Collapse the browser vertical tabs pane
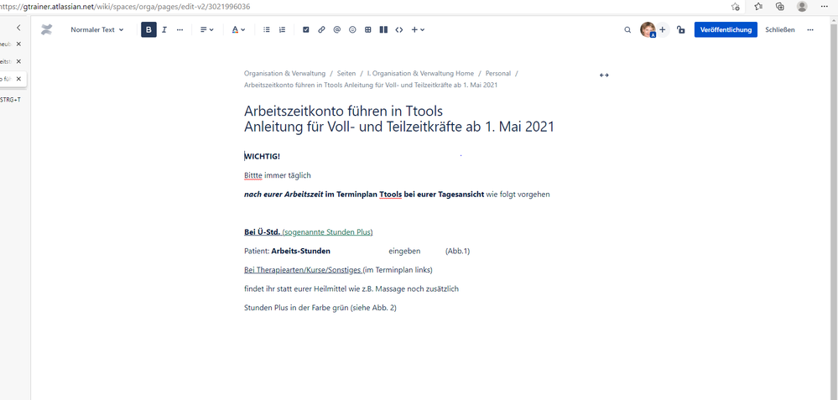Screen dimensions: 838x400 (x=18, y=27)
